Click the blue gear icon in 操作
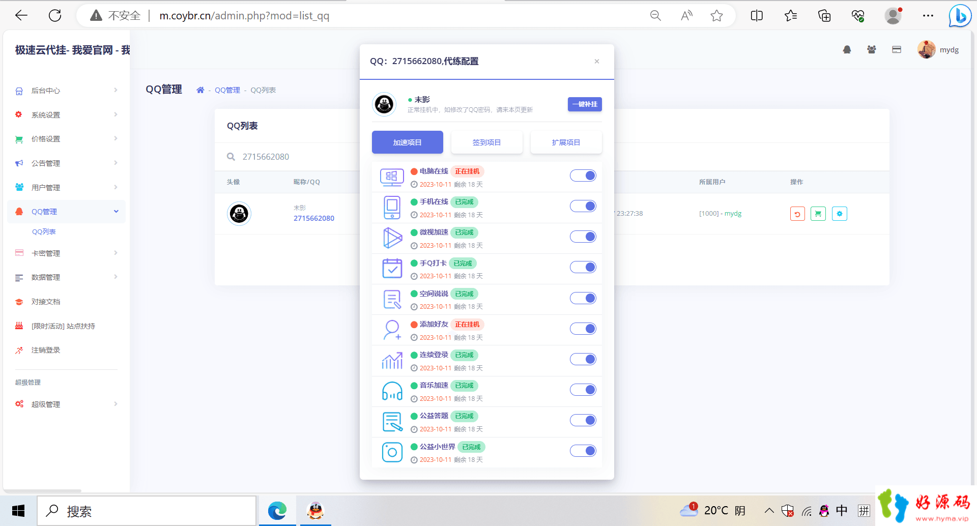 coord(840,214)
